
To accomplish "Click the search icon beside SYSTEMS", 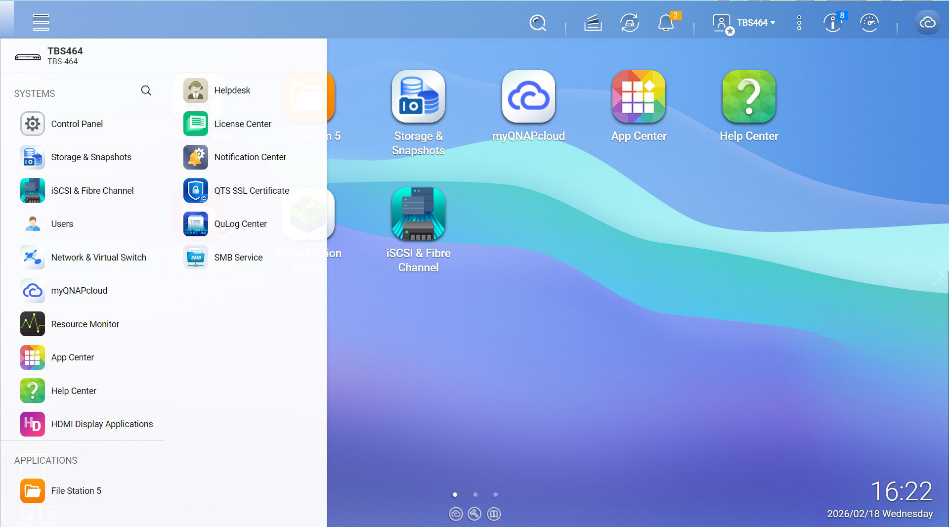I will 146,90.
